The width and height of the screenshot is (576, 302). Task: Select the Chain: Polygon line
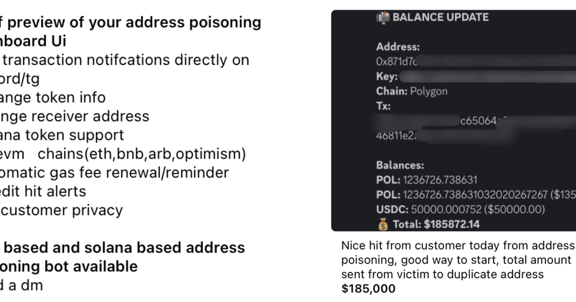412,92
